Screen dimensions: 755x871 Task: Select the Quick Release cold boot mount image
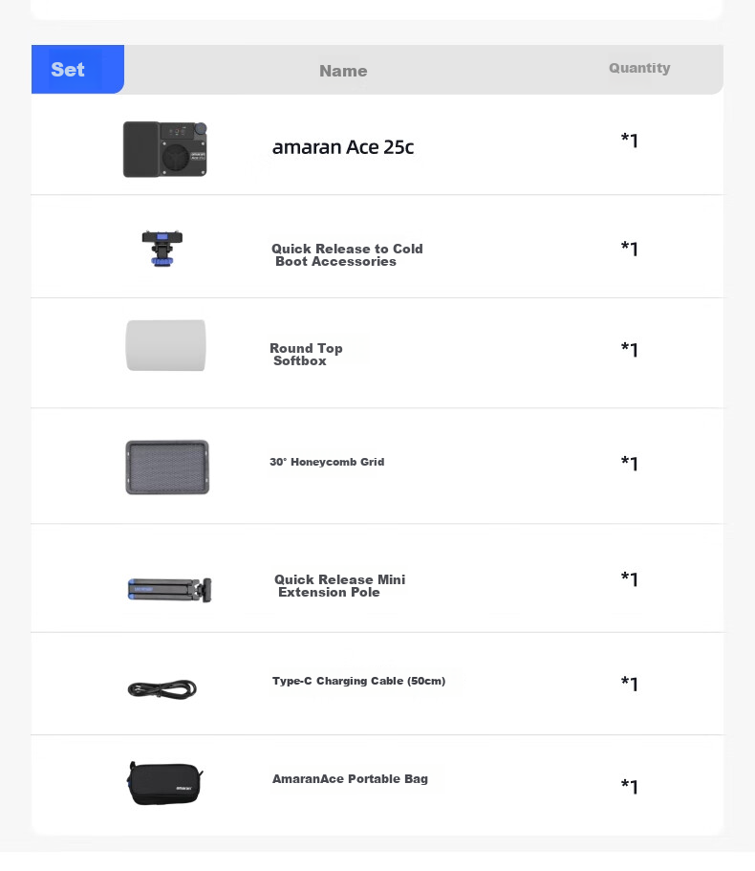click(x=162, y=249)
